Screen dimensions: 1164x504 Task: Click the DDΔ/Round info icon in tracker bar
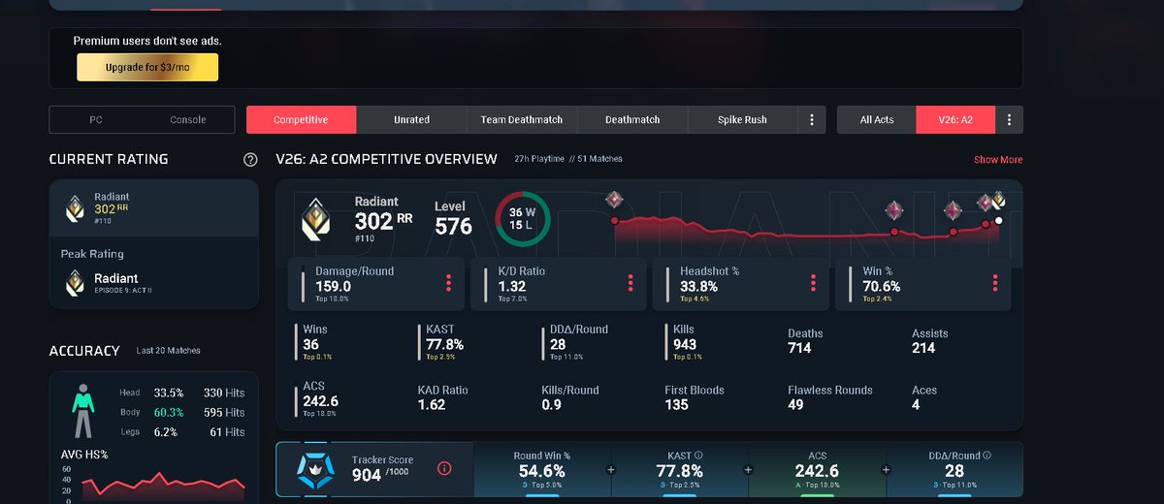click(x=986, y=455)
